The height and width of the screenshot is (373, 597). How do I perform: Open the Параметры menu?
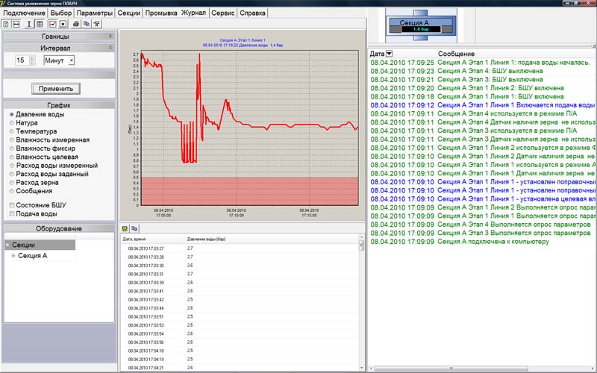[x=95, y=13]
